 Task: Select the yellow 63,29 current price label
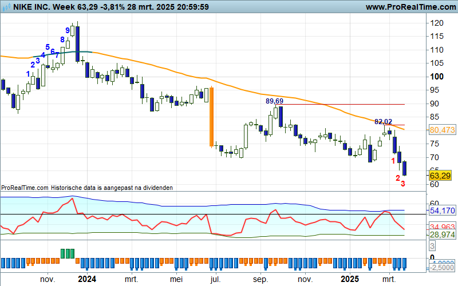(441, 175)
